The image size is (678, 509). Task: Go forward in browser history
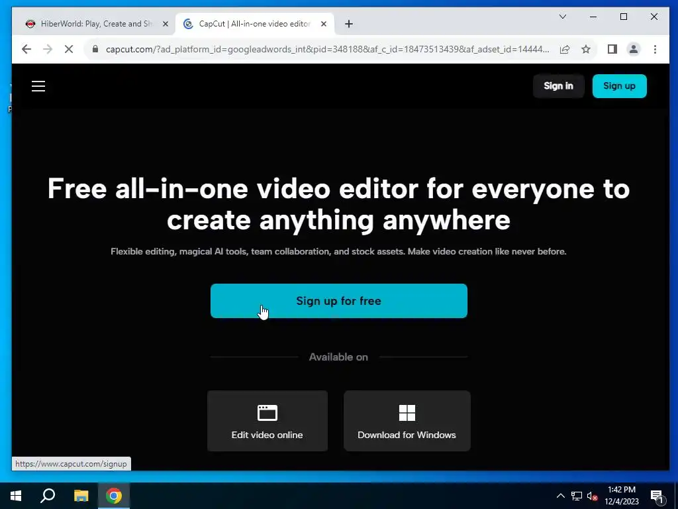(48, 49)
